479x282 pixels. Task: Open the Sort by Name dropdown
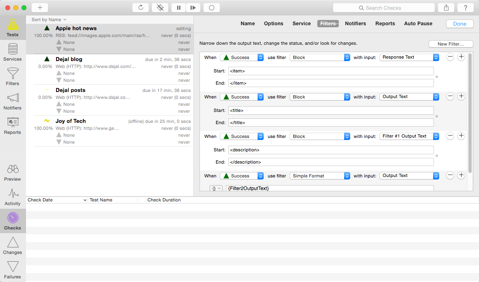click(x=49, y=20)
